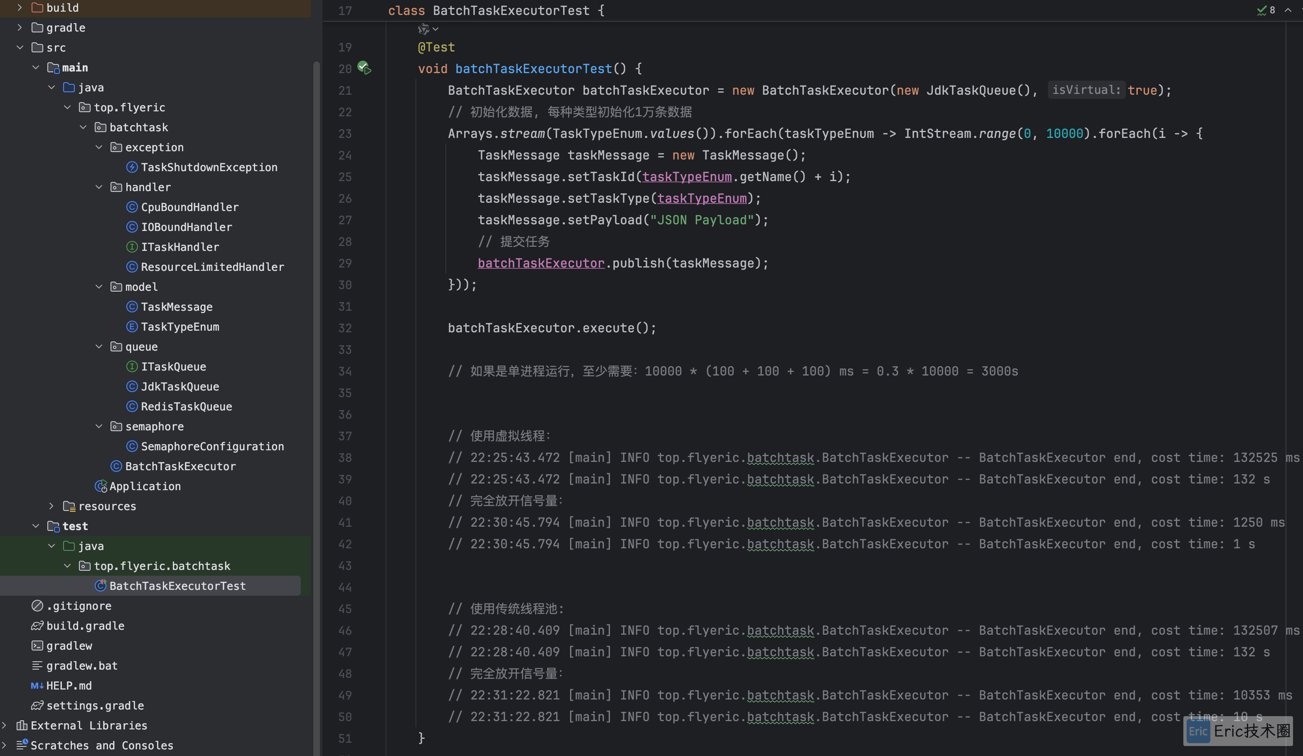Image resolution: width=1303 pixels, height=756 pixels.
Task: Collapse the exception package
Action: [x=99, y=147]
